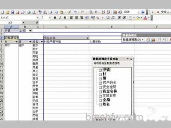Sort ascending with the A-Z icon
The height and width of the screenshot is (128, 171).
103,12
